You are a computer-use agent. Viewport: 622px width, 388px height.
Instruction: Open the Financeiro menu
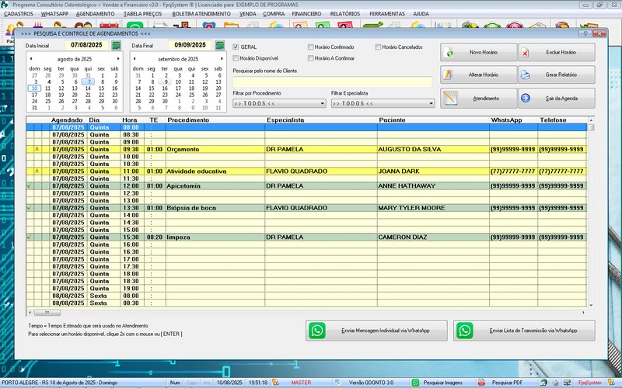tap(306, 14)
